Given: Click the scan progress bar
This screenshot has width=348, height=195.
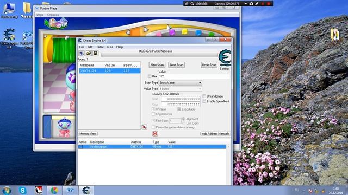Looking at the screenshot, I should tap(159, 55).
